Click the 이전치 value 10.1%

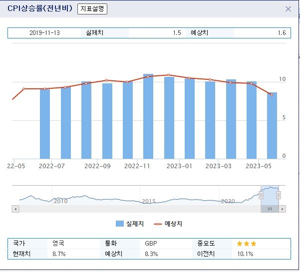click(246, 254)
